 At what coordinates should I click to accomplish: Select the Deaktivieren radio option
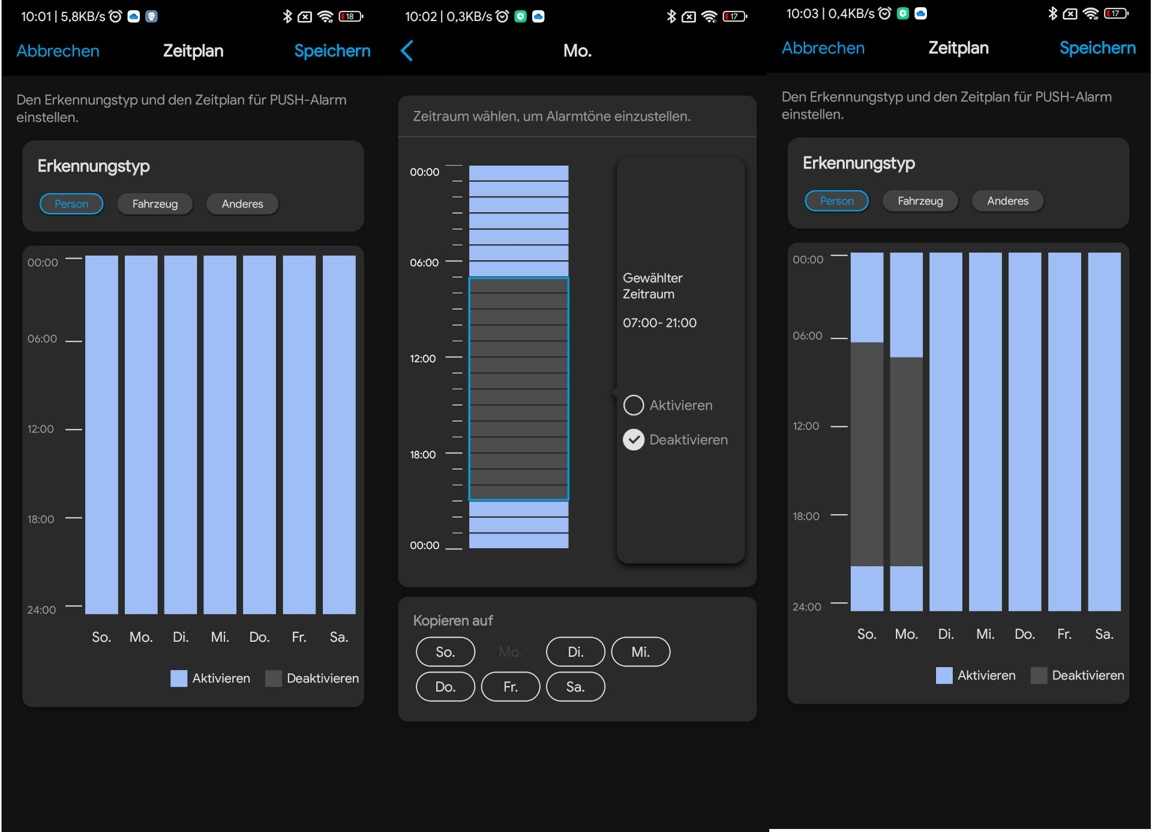point(634,440)
